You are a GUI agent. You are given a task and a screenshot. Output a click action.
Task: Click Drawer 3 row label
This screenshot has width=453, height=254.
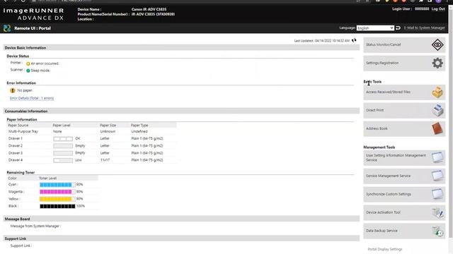pos(16,153)
